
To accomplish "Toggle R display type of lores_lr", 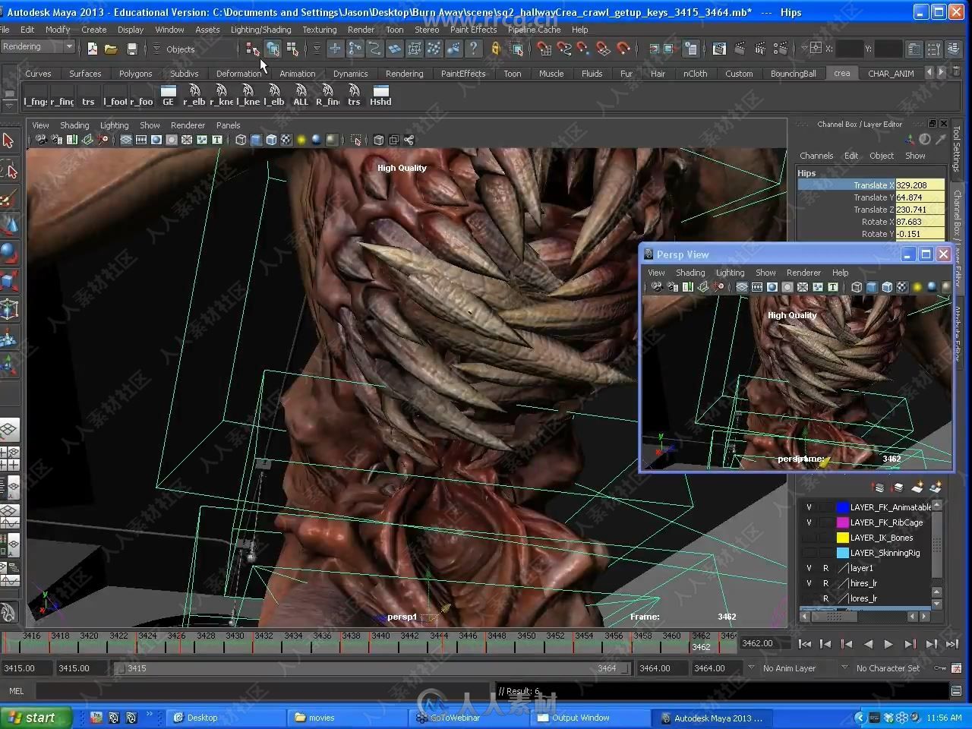I will (x=825, y=598).
